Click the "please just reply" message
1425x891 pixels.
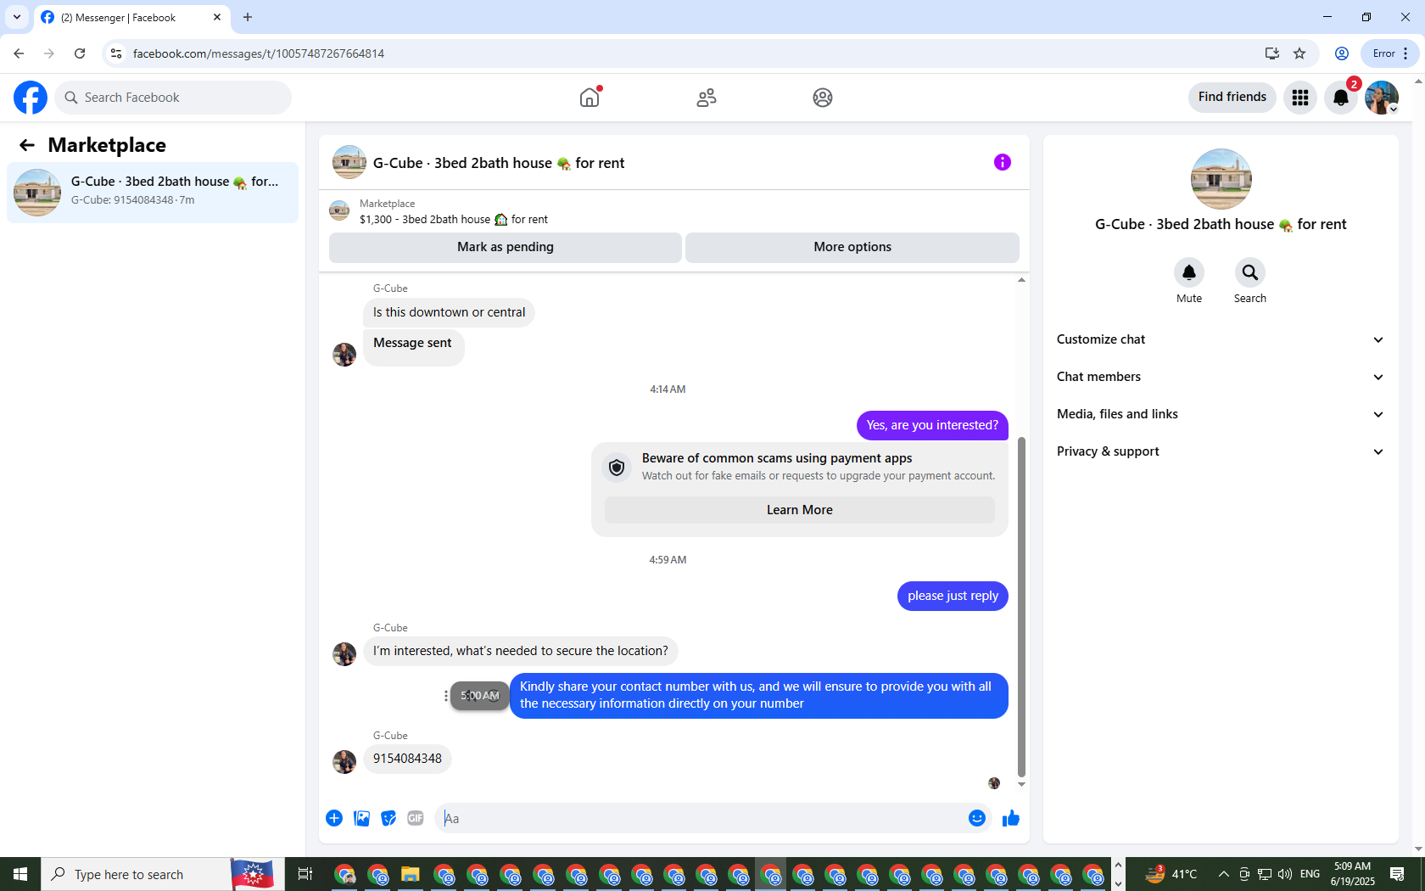point(953,596)
